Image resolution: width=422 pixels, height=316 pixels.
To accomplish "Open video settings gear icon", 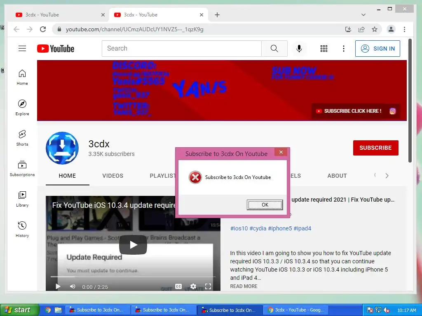I will click(193, 286).
